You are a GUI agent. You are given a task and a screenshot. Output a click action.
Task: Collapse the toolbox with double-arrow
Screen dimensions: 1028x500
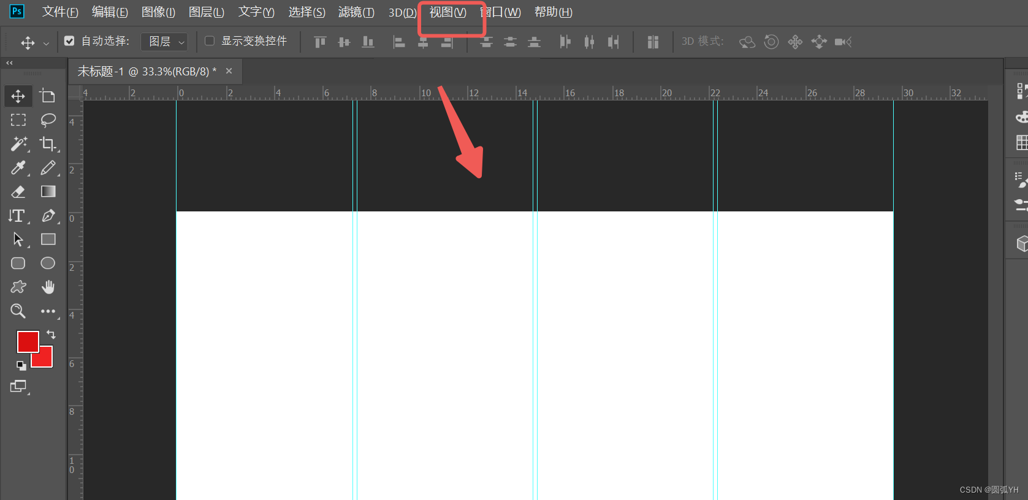[x=9, y=63]
